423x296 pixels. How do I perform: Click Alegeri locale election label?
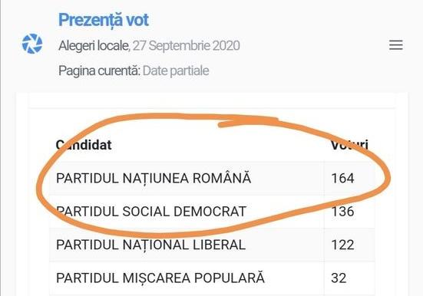point(94,45)
